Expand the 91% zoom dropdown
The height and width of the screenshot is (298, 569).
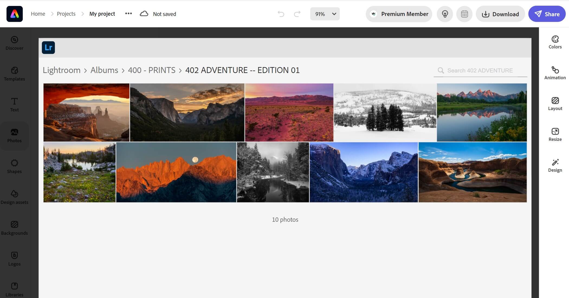[325, 14]
